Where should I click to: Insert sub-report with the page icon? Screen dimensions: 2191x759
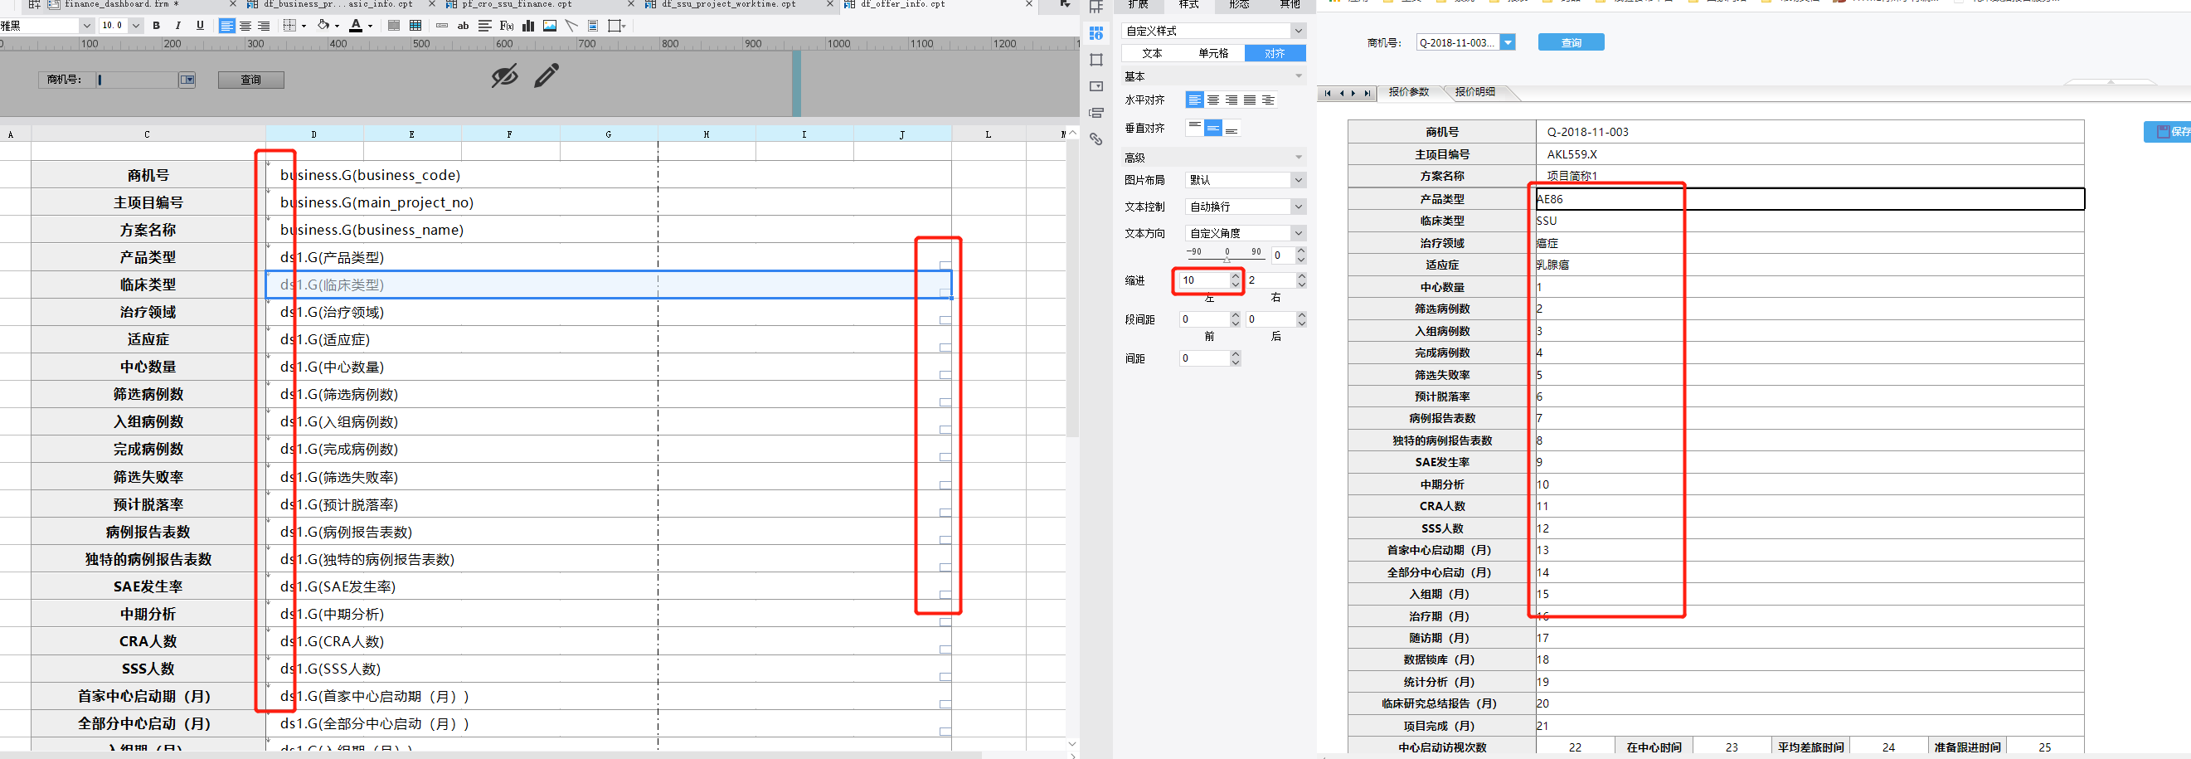click(x=593, y=26)
